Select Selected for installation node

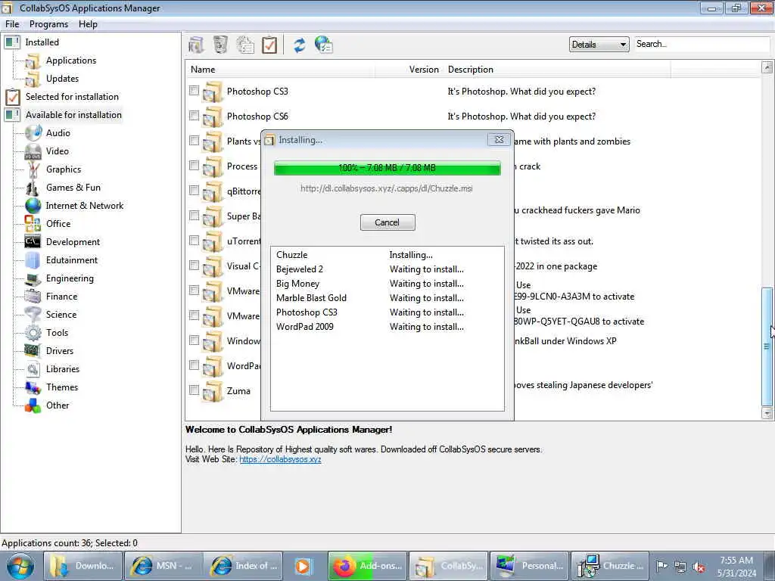coord(72,97)
